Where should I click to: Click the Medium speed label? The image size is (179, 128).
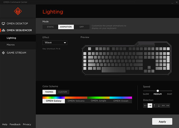(158, 94)
